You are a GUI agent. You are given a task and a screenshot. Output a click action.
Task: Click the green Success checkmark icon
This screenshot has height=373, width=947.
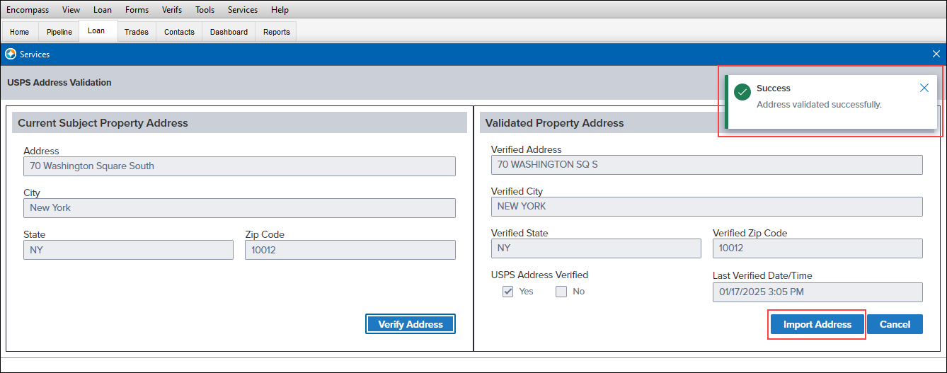tap(742, 92)
